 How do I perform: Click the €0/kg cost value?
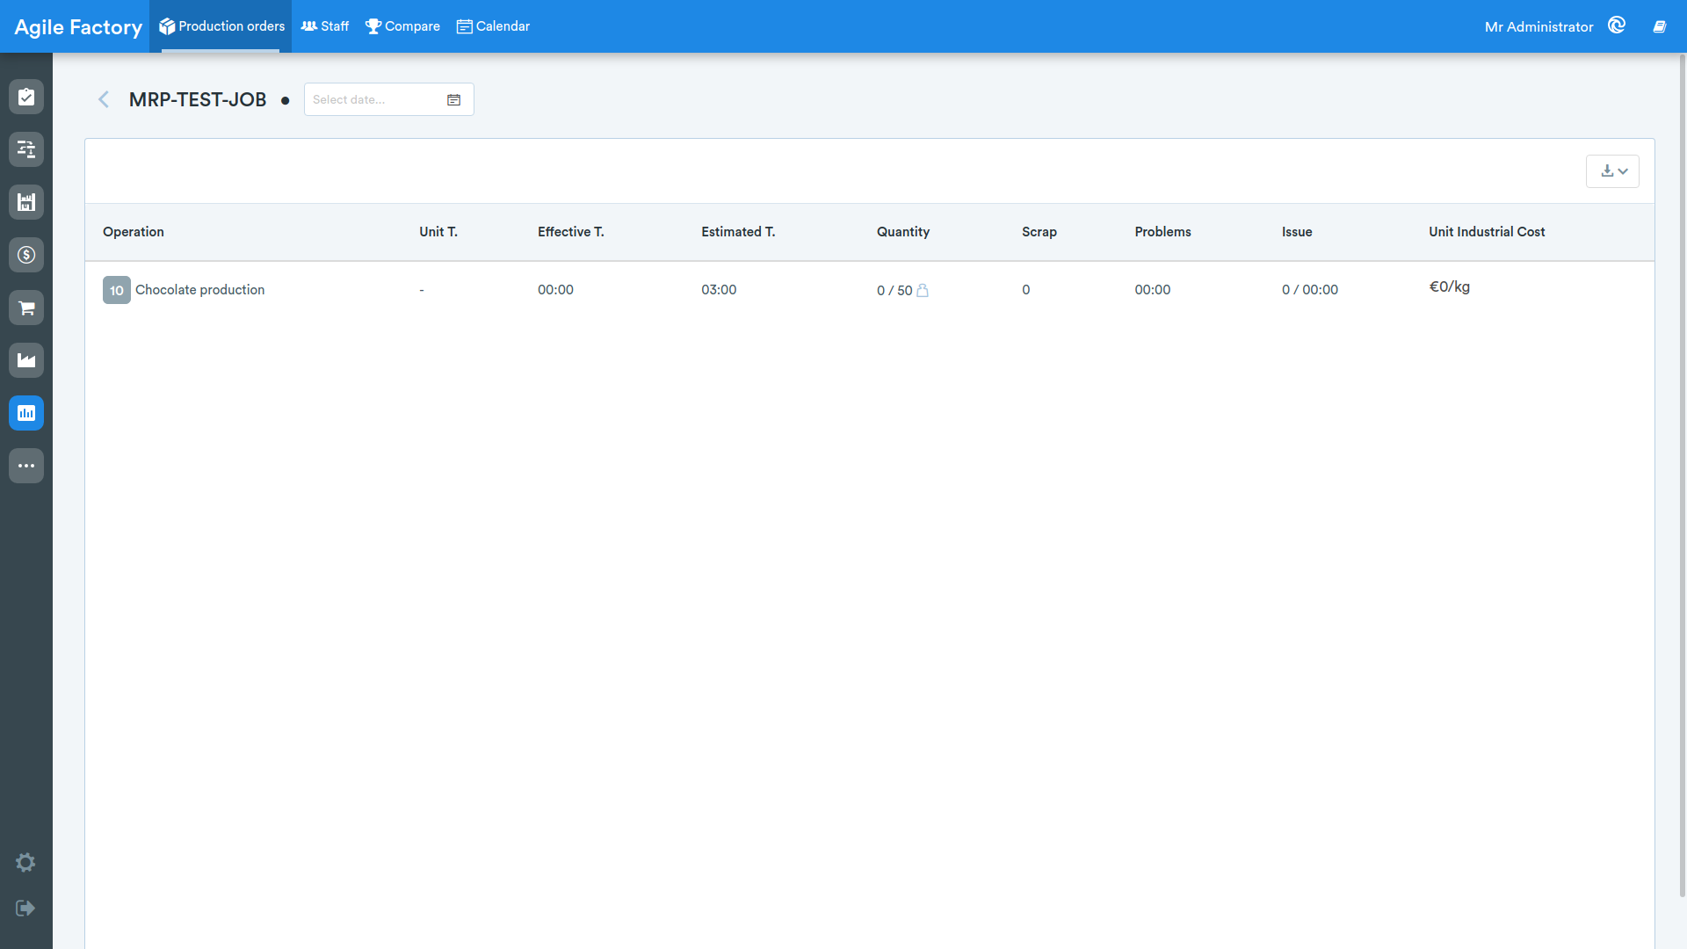tap(1450, 287)
